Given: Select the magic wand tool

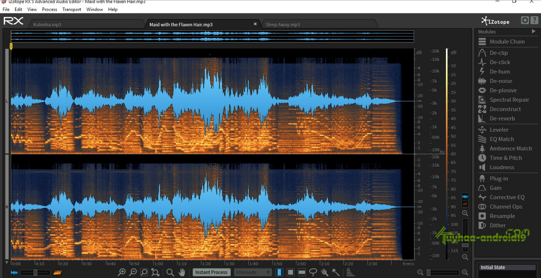Looking at the screenshot, I should click(x=336, y=272).
